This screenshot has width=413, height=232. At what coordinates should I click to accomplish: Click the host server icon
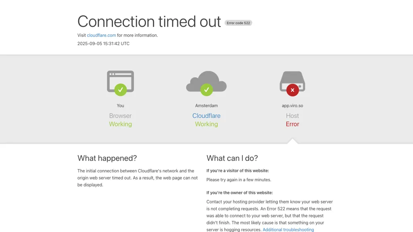(x=292, y=79)
